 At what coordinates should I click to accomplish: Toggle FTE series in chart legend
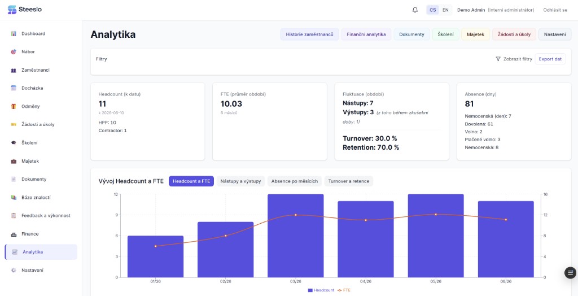[344, 290]
